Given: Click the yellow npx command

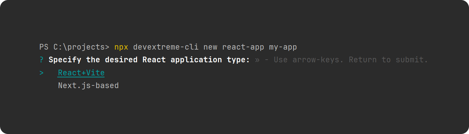Looking at the screenshot, I should click(121, 47).
